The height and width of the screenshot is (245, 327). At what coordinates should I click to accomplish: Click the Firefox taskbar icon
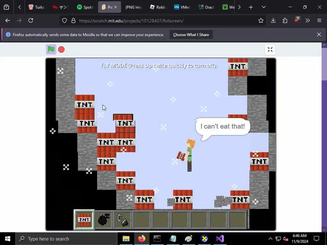coord(141,239)
